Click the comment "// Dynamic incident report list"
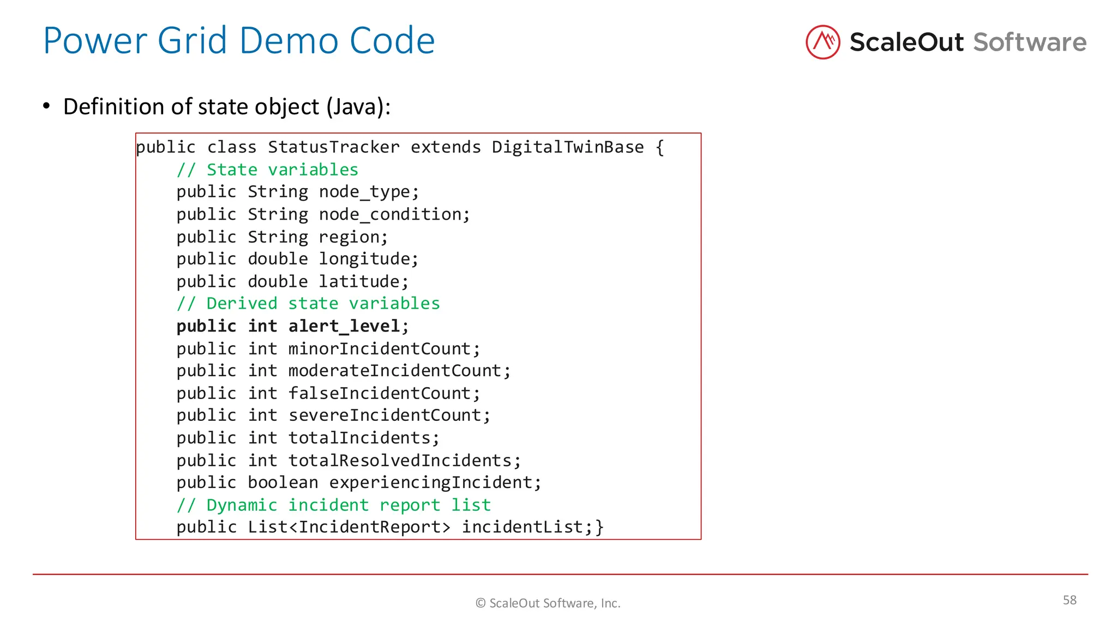The width and height of the screenshot is (1117, 628). pyautogui.click(x=334, y=505)
